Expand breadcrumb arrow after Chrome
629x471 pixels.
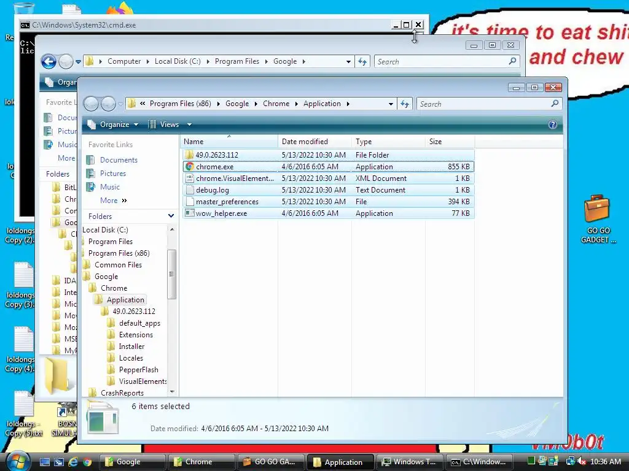tap(297, 104)
